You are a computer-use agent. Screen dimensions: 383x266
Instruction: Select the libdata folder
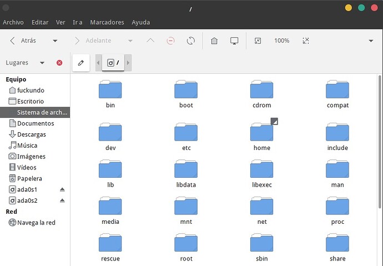point(186,174)
